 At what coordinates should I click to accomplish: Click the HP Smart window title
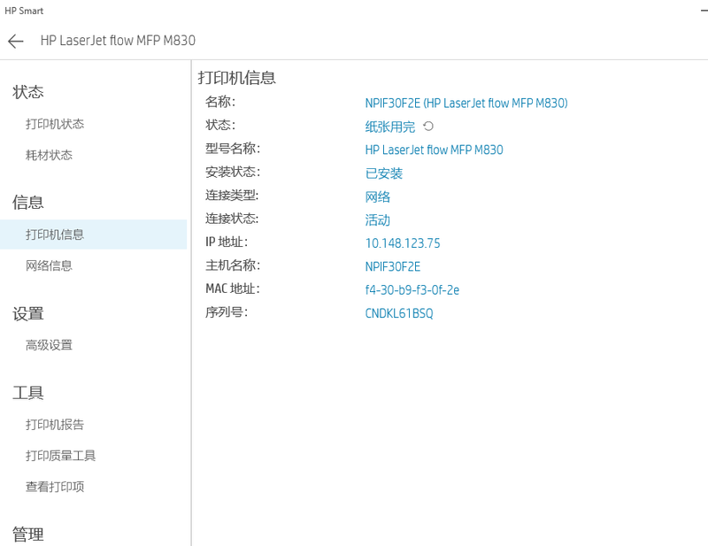[24, 11]
